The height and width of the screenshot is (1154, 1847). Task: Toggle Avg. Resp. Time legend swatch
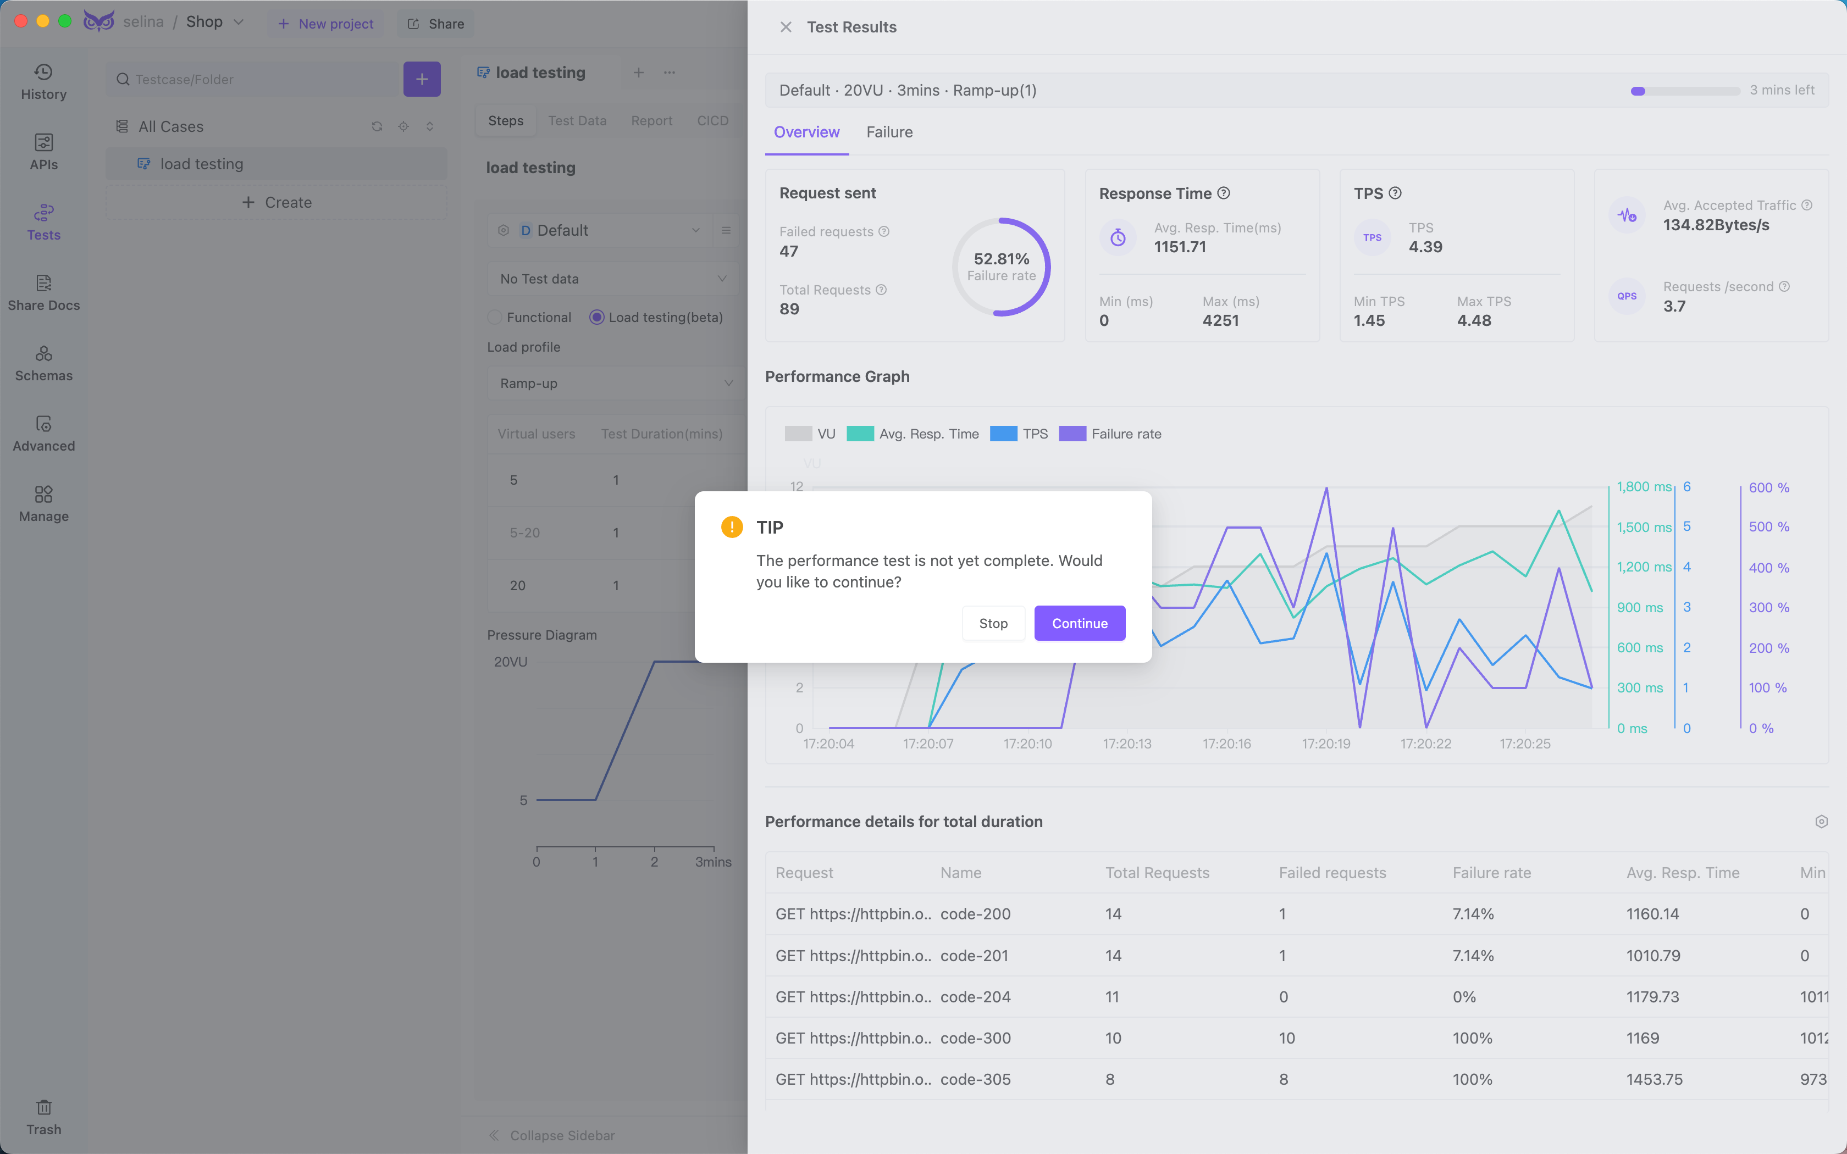(x=860, y=434)
